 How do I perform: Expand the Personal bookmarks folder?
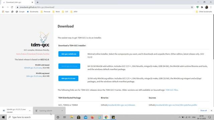coord(45,12)
